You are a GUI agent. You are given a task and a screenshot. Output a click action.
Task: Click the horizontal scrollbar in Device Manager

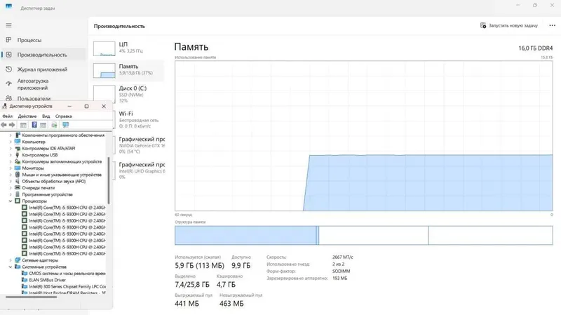point(31,297)
